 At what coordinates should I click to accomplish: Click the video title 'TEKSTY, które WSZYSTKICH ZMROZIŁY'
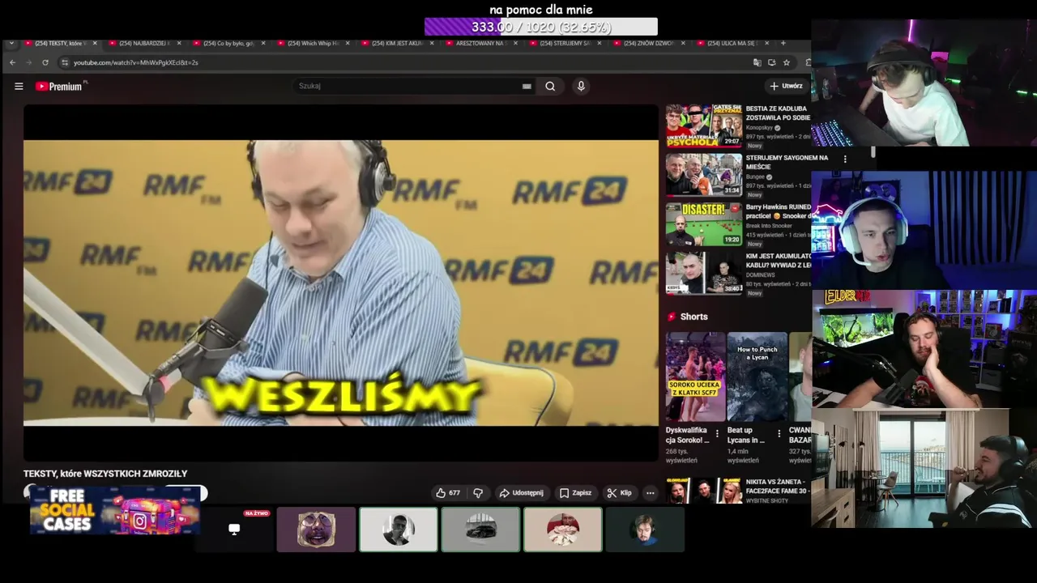click(105, 474)
